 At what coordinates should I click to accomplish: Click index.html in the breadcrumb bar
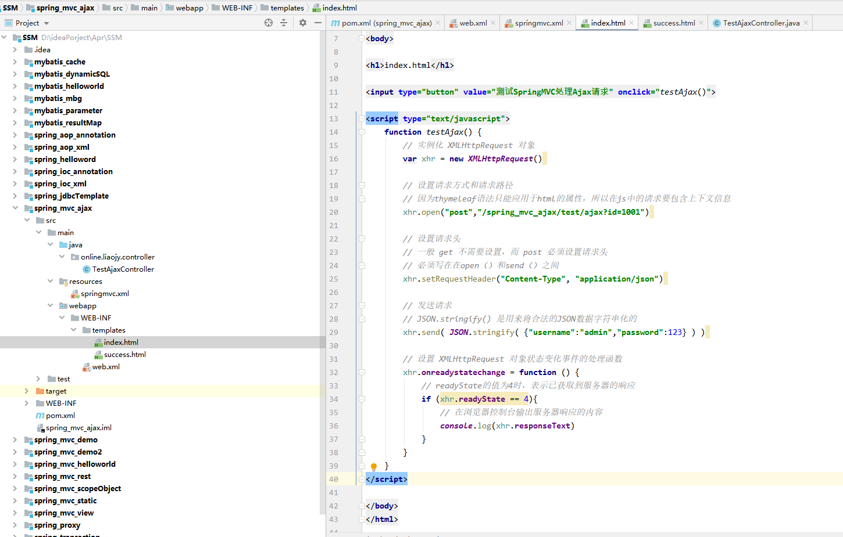(x=335, y=8)
